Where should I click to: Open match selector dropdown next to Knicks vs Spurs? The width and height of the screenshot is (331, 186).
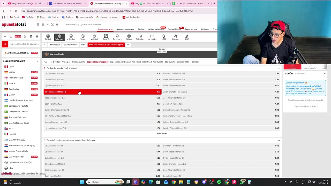pos(128,45)
